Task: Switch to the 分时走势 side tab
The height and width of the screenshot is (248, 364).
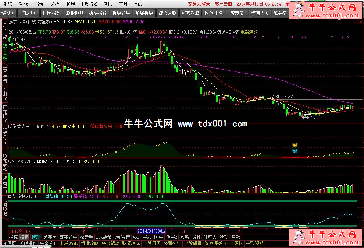Action: [5, 30]
